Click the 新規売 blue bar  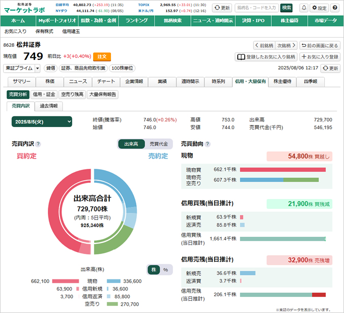248,273
